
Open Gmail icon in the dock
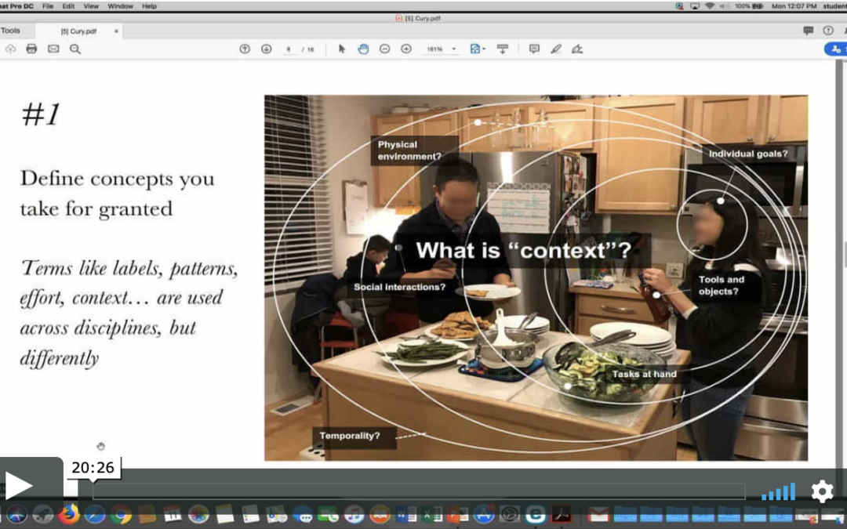pyautogui.click(x=598, y=514)
